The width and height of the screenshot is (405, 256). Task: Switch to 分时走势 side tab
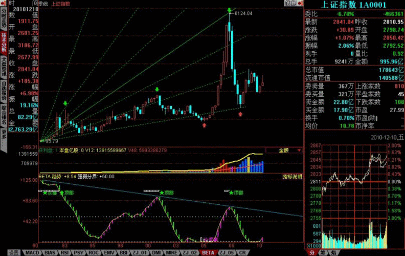coord(4,19)
